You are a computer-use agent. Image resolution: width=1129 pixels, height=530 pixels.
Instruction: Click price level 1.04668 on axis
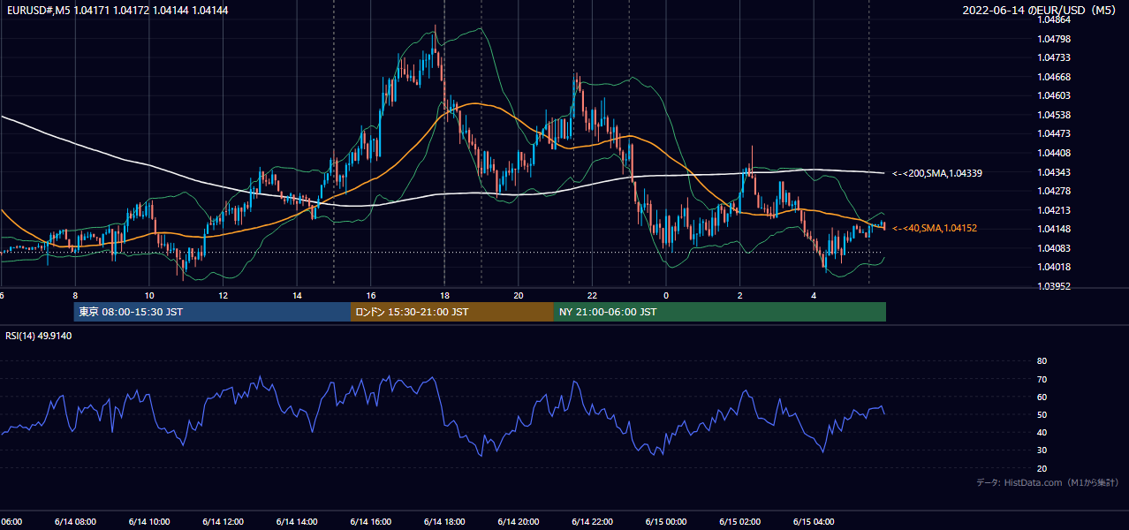coord(1053,77)
